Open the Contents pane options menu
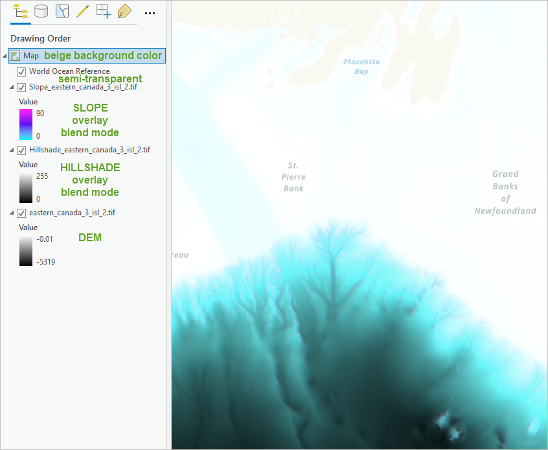 click(150, 12)
